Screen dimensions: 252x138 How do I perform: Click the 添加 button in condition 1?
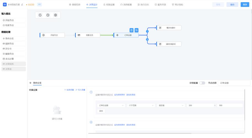point(101,111)
